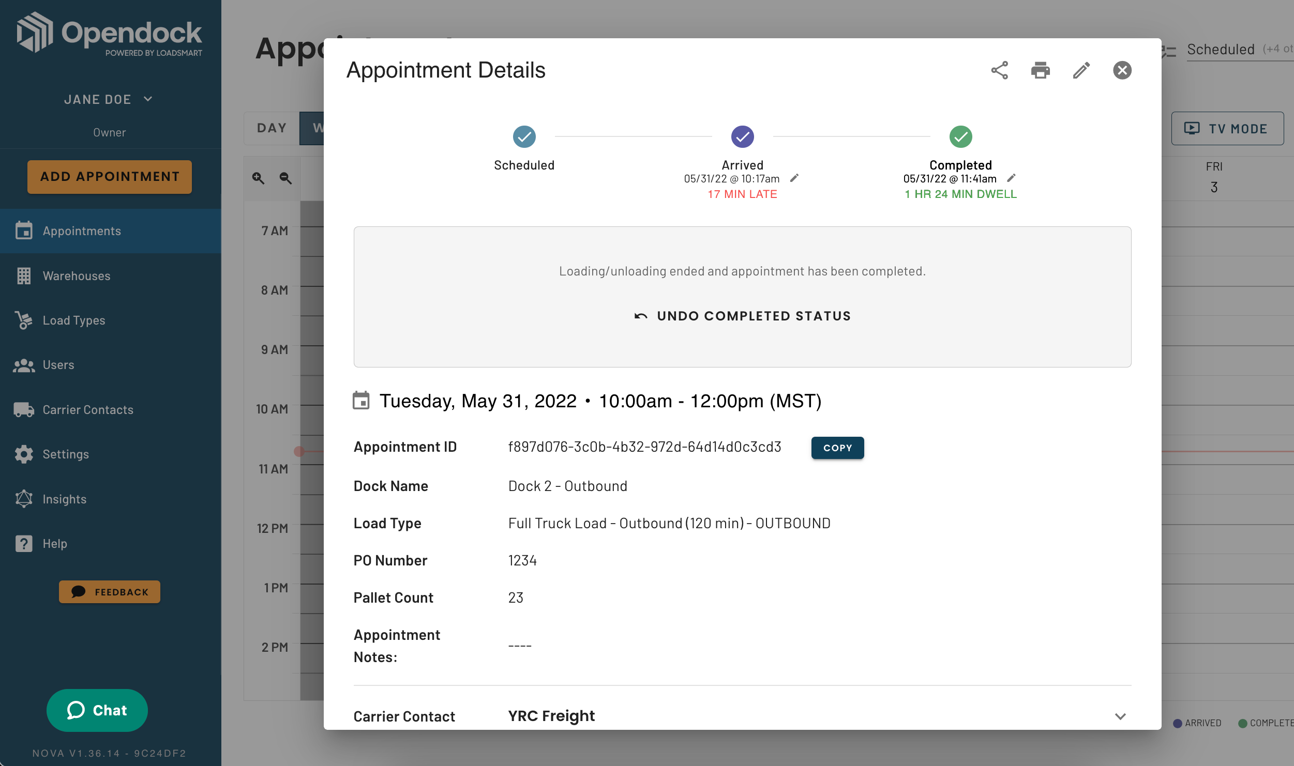The height and width of the screenshot is (766, 1294).
Task: Print the appointment details
Action: [x=1040, y=70]
